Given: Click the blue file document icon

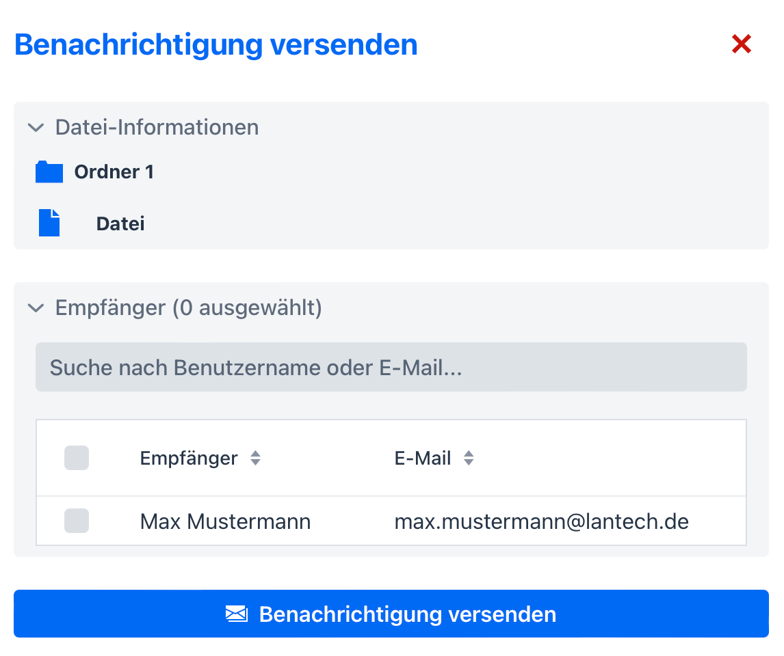Looking at the screenshot, I should (49, 223).
